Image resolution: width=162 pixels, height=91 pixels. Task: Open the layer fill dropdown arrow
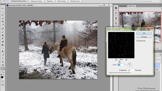(x=160, y=61)
